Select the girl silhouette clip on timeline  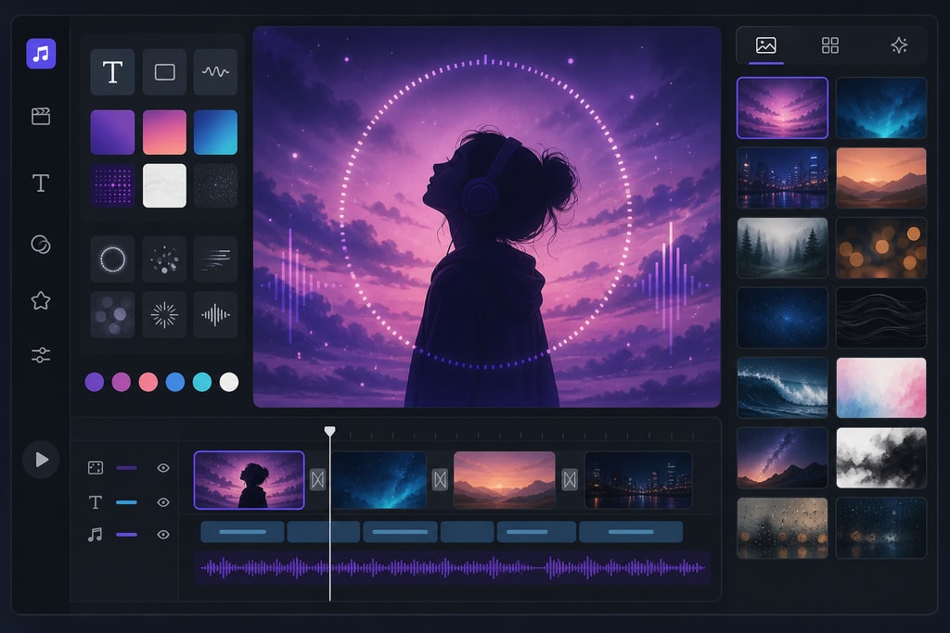pyautogui.click(x=249, y=480)
